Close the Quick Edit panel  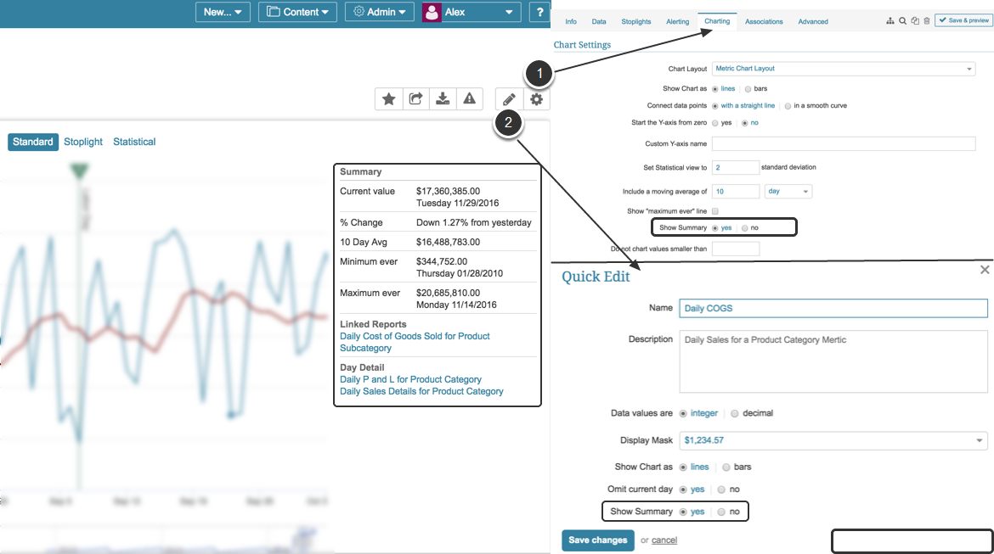[x=985, y=270]
